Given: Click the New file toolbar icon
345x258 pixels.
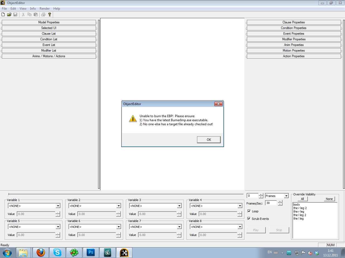Looking at the screenshot, I should (x=3, y=15).
